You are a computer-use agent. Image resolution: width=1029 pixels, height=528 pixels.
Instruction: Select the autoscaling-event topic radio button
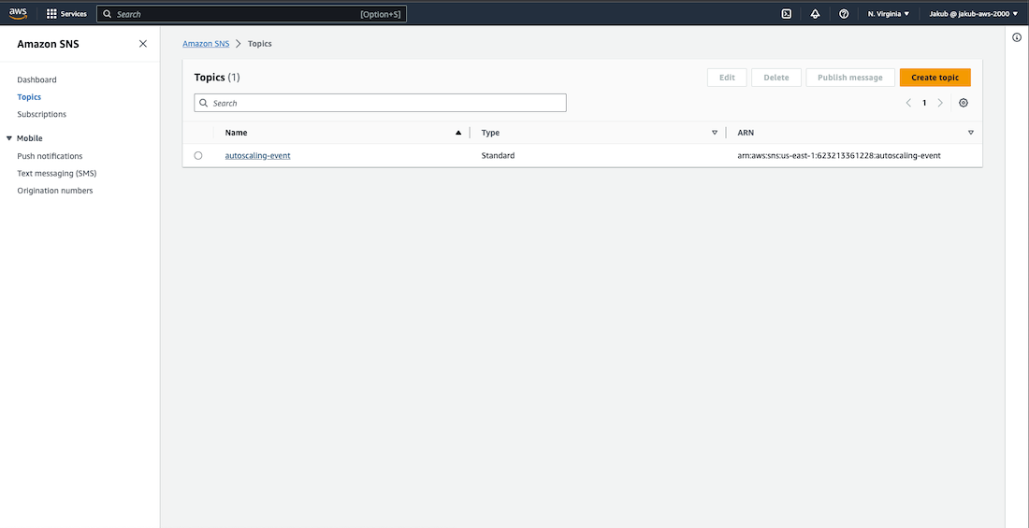(x=198, y=156)
